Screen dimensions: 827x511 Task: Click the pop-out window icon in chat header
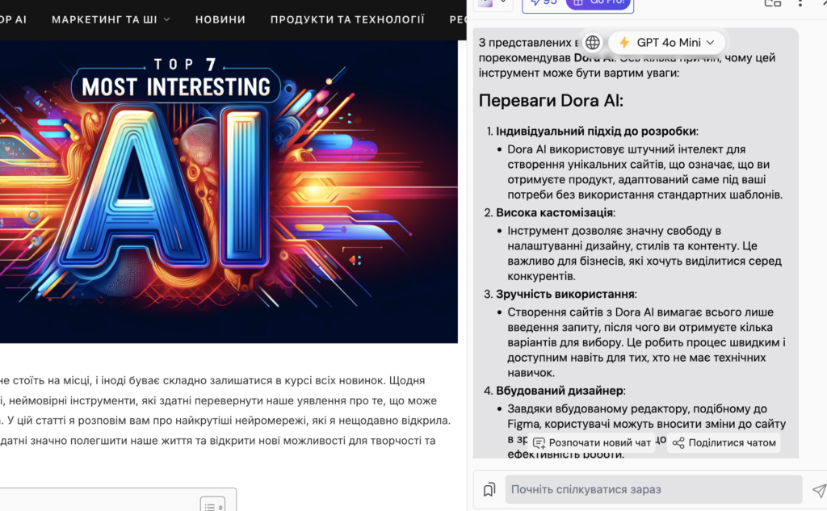click(772, 2)
